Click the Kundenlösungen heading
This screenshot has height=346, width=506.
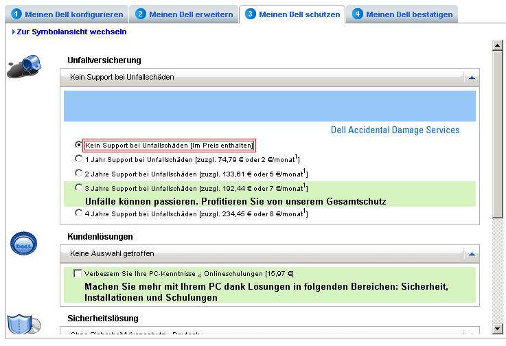point(100,237)
